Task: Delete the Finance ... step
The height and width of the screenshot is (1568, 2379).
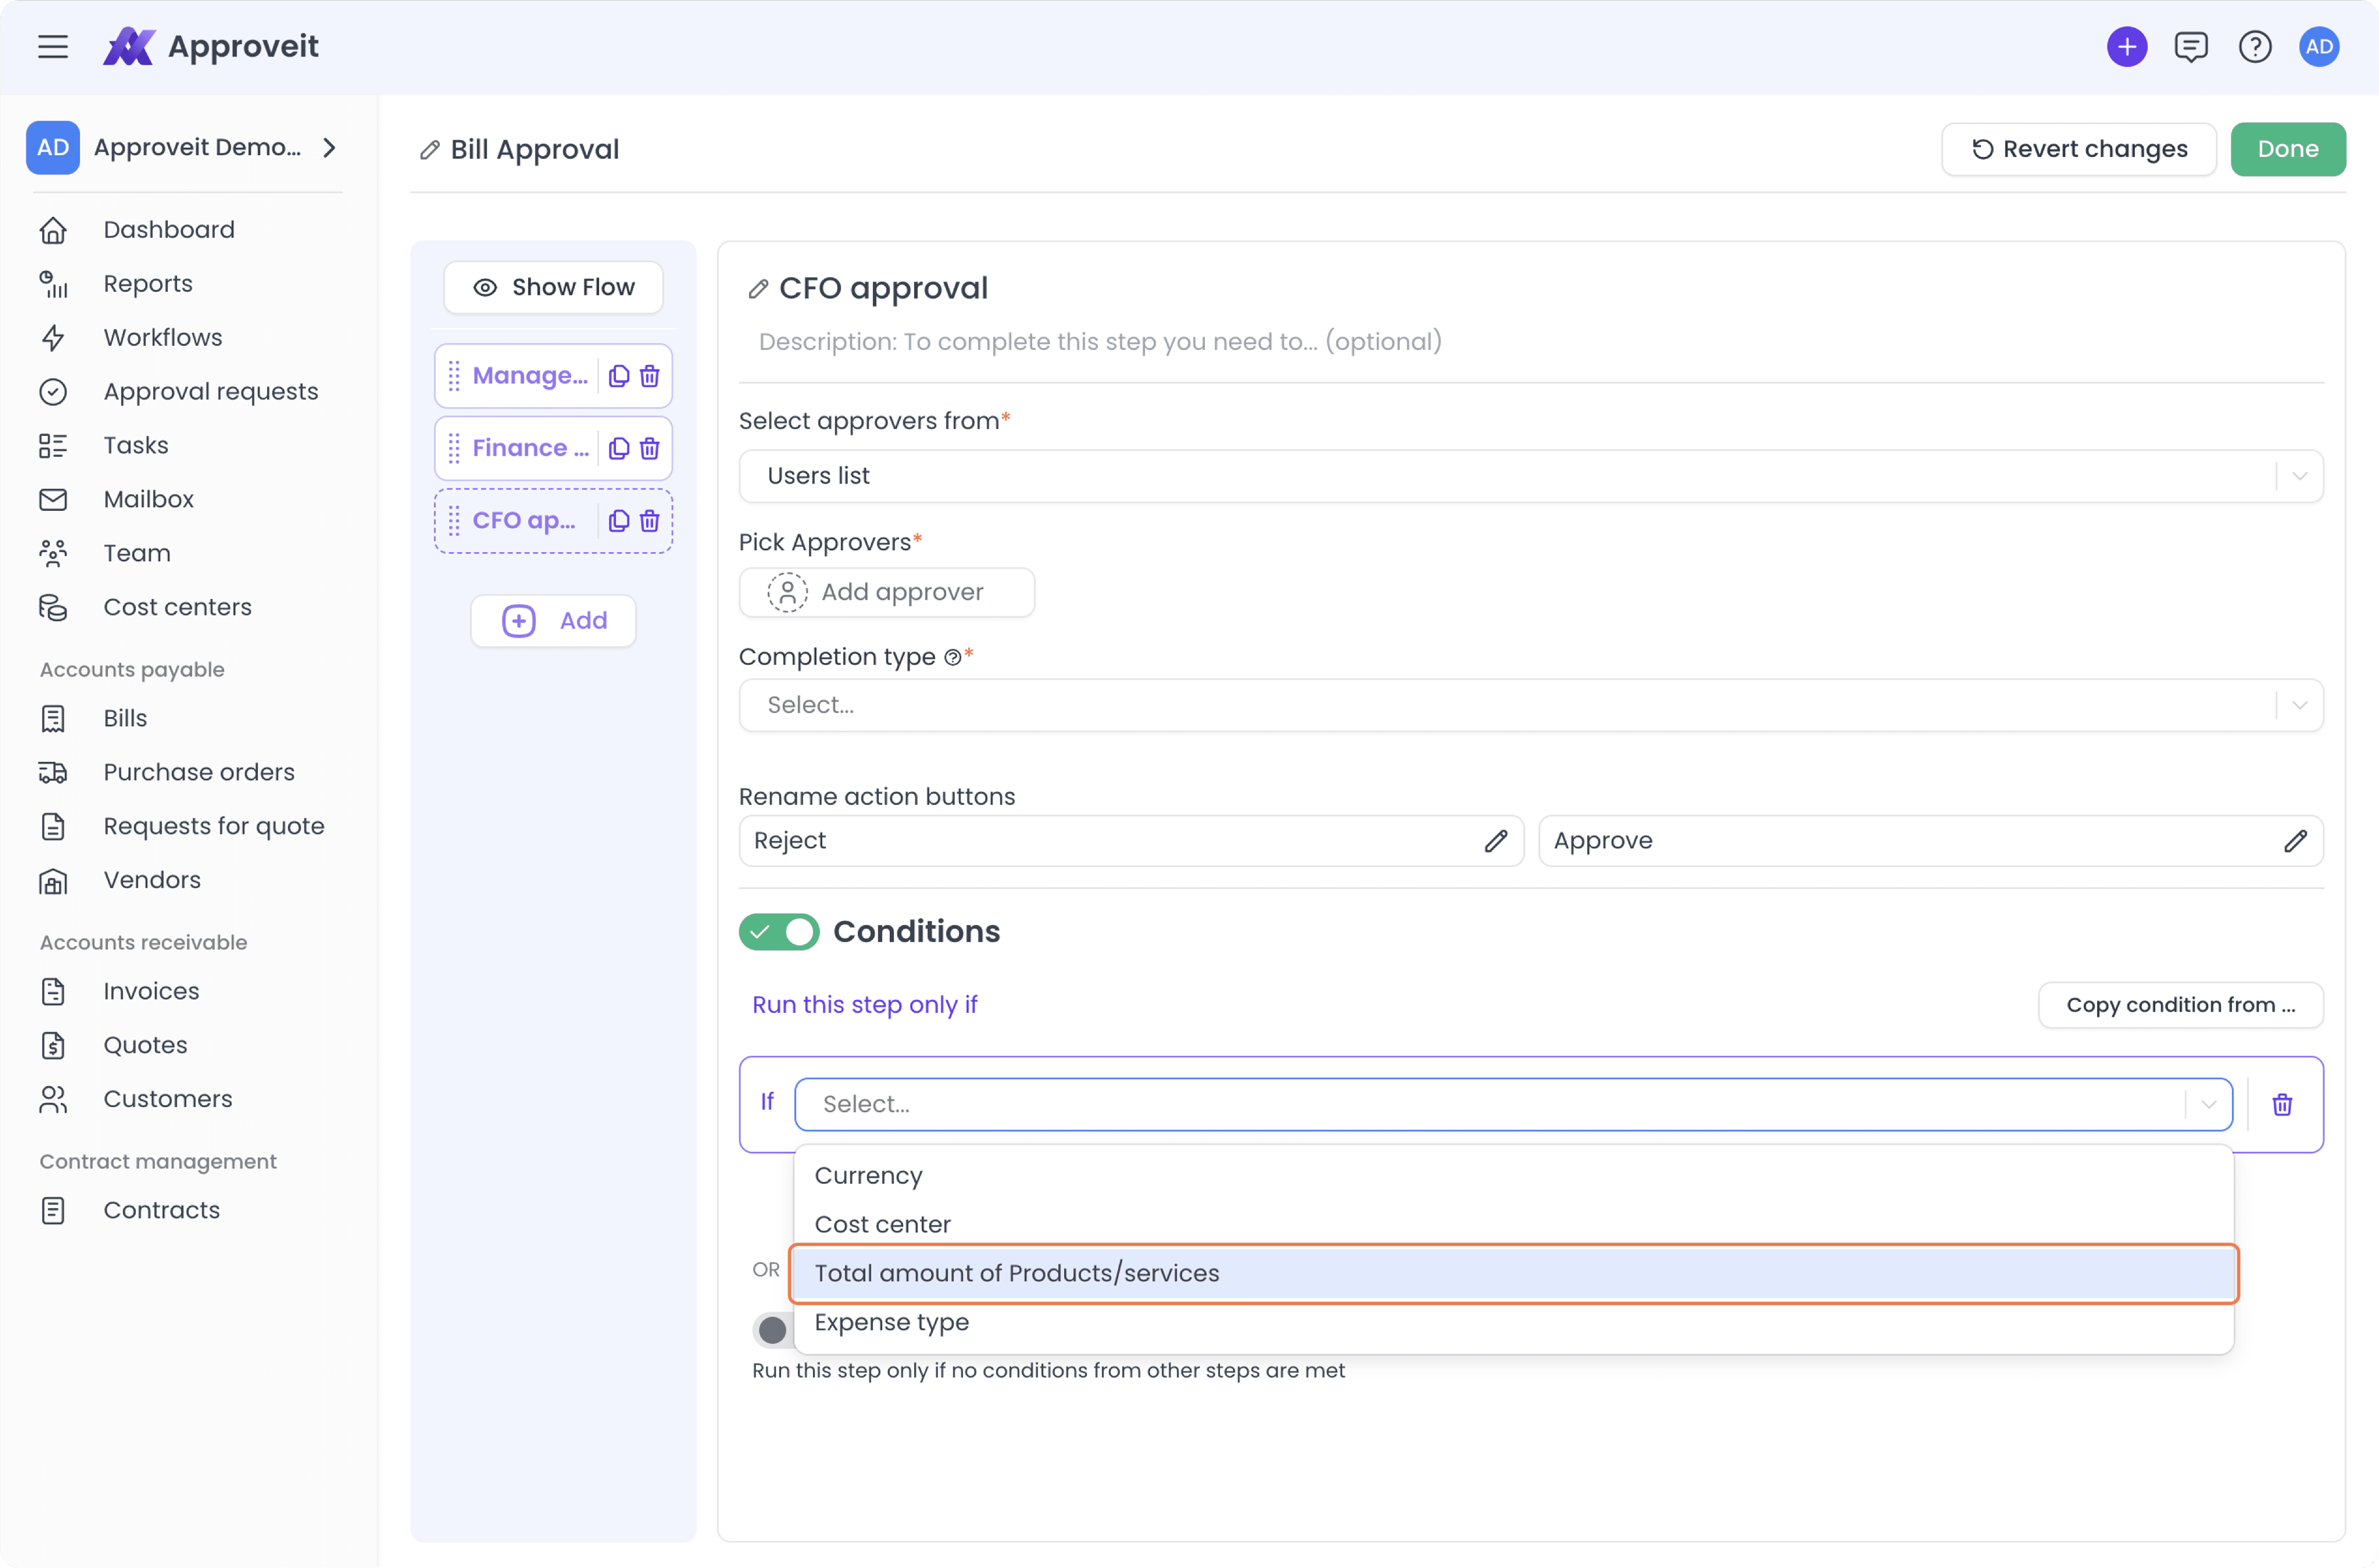Action: [x=649, y=448]
